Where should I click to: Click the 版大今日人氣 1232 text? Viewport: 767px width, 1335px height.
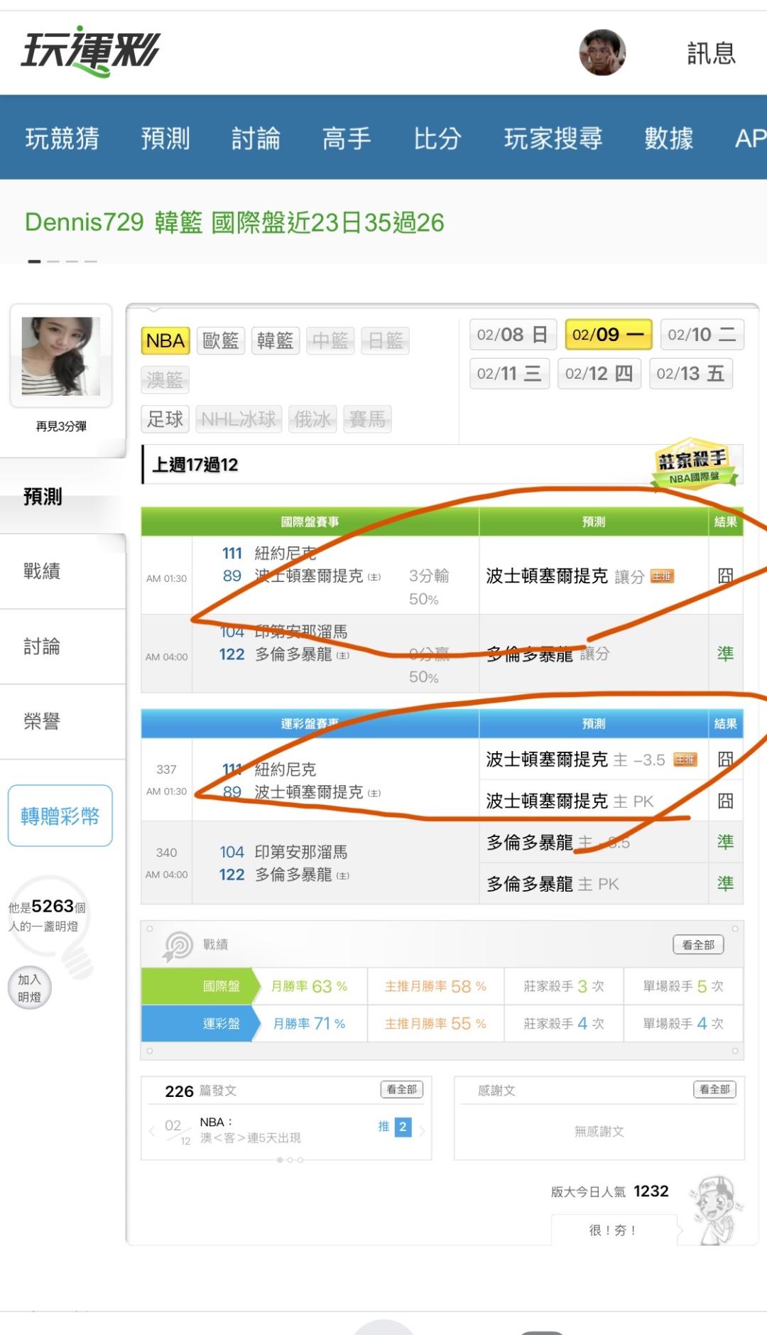pyautogui.click(x=610, y=1191)
